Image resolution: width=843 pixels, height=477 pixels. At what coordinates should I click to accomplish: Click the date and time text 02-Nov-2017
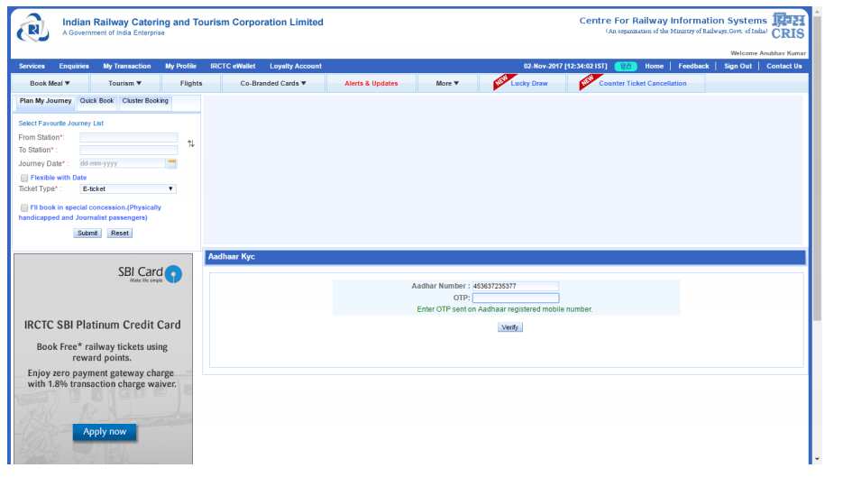[x=565, y=66]
